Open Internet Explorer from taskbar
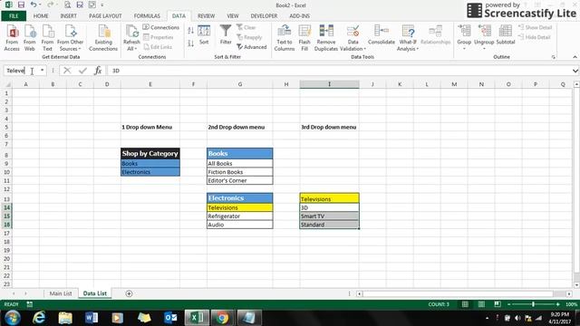This screenshot has width=580, height=326. click(x=39, y=318)
